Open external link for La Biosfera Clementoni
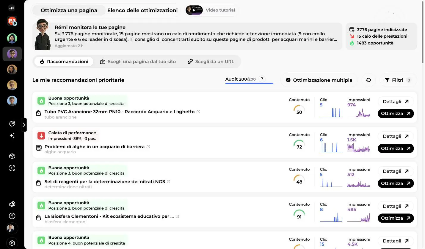 tap(177, 216)
